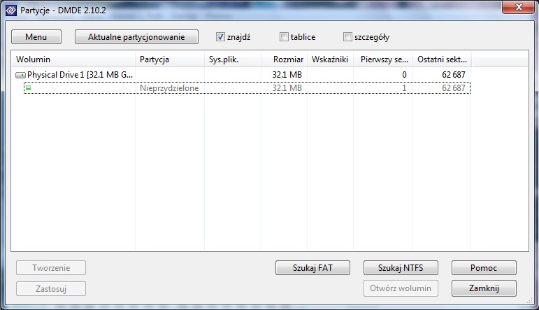Screen dimensions: 539x310
Task: Click the DMDE app icon in title bar
Action: pos(11,10)
